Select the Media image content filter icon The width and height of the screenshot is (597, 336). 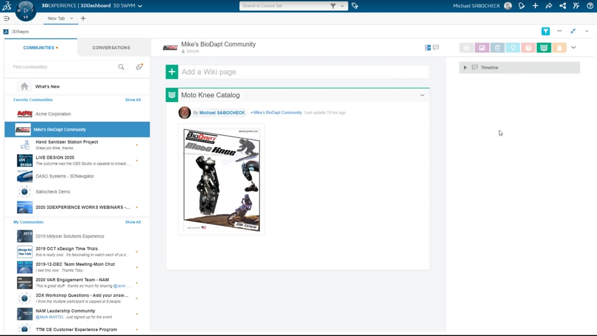(x=482, y=48)
